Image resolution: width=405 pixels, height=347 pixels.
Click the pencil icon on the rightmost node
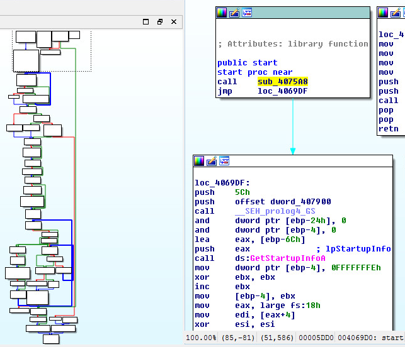pyautogui.click(x=395, y=13)
